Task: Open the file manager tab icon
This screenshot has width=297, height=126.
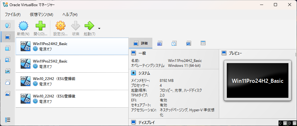Action: [x=203, y=43]
